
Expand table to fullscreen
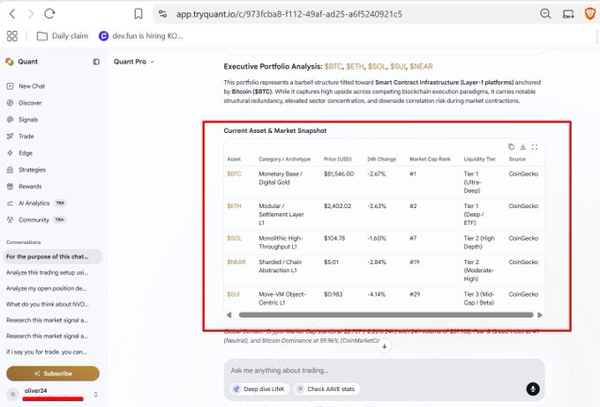click(x=535, y=147)
